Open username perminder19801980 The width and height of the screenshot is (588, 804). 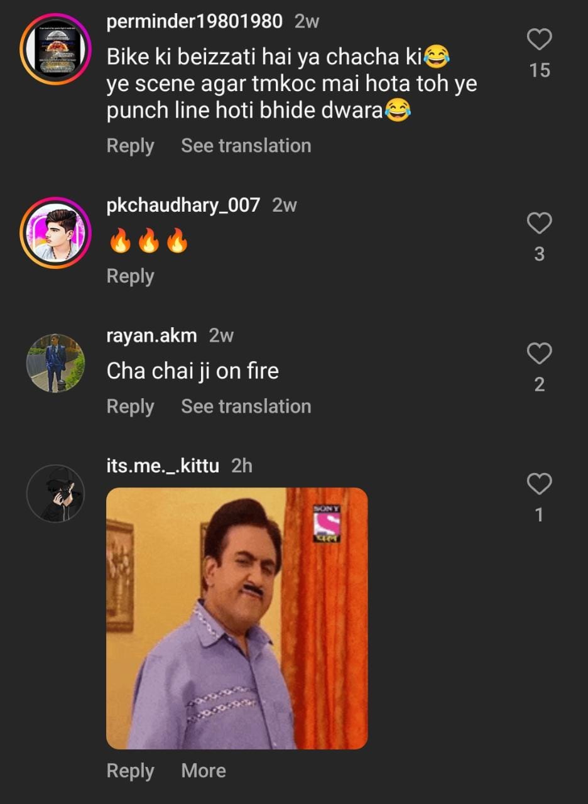195,21
